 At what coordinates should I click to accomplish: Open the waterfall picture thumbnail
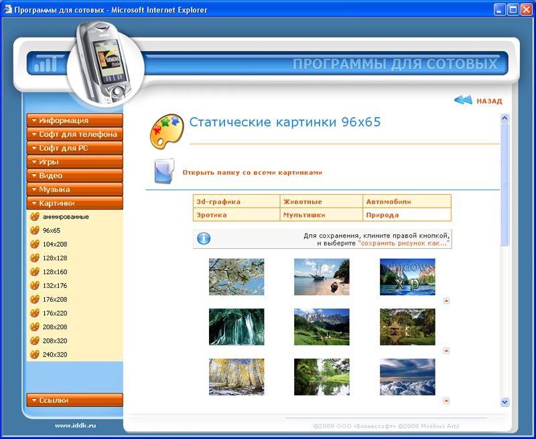coord(237,327)
